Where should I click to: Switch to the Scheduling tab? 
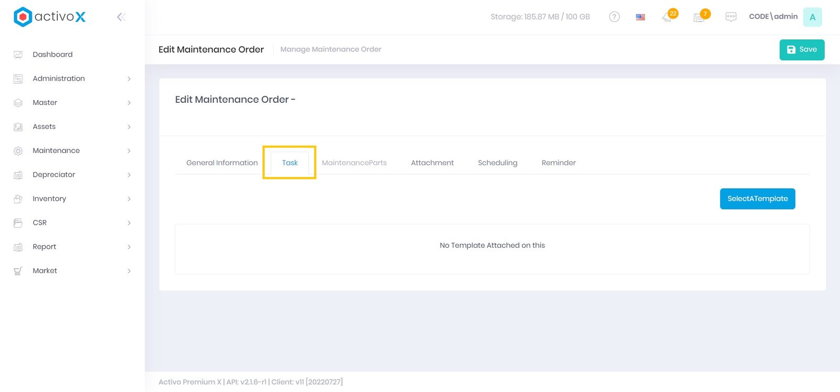pyautogui.click(x=497, y=163)
